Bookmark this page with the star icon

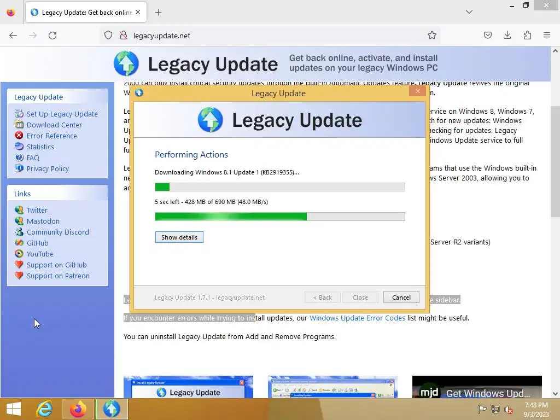[432, 35]
